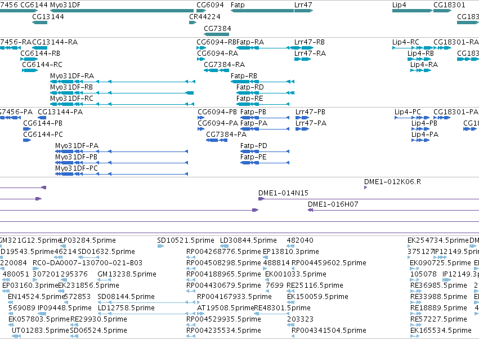Click protein Lip4-PA
The height and width of the screenshot is (339, 479).
pos(420,140)
